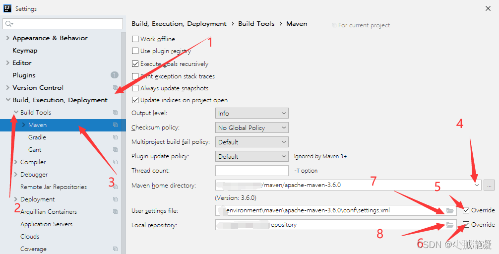The image size is (499, 254).
Task: Click the User settings file path field
Action: (336, 210)
